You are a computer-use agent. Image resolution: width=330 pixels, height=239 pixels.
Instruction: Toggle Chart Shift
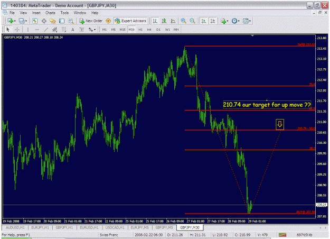point(213,21)
